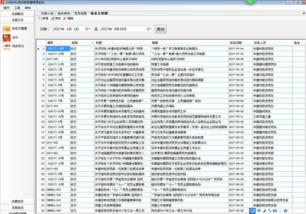Open 会议 (meetings) sidebar icon
The height and width of the screenshot is (214, 306).
(x=7, y=38)
